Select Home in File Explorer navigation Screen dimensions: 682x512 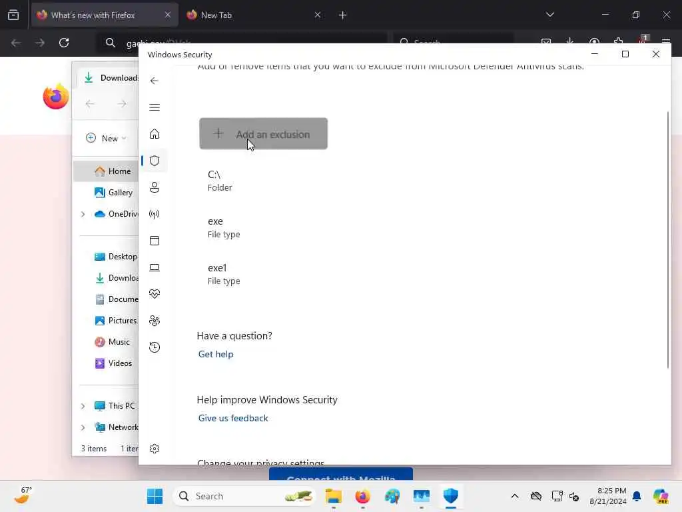[107, 171]
